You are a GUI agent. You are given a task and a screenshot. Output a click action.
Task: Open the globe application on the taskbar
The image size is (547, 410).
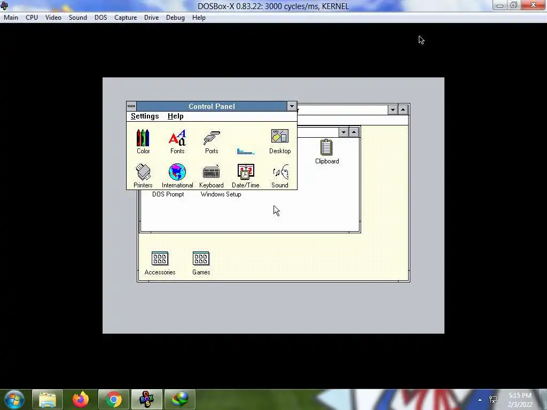(180, 399)
